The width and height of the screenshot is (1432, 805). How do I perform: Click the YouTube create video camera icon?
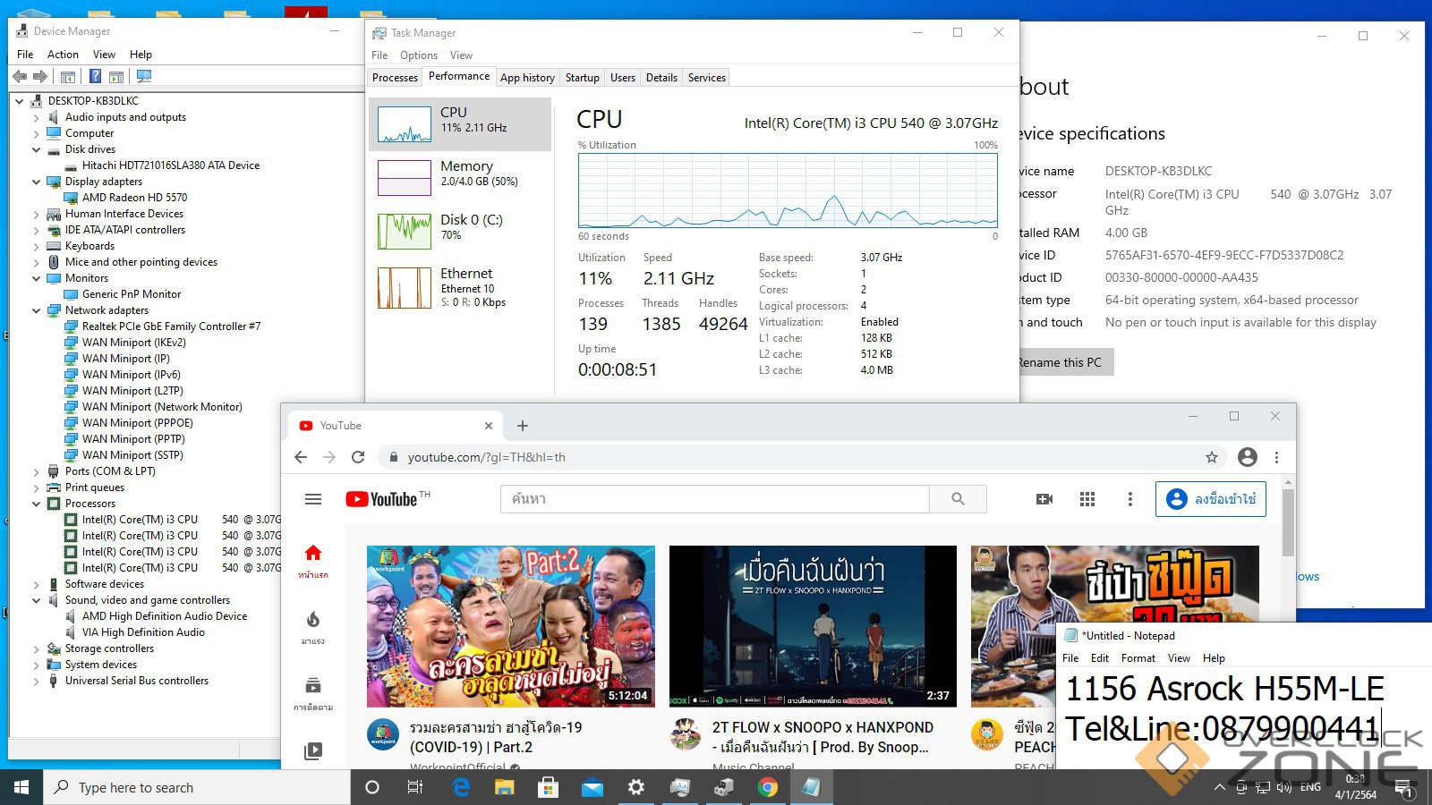click(x=1044, y=499)
